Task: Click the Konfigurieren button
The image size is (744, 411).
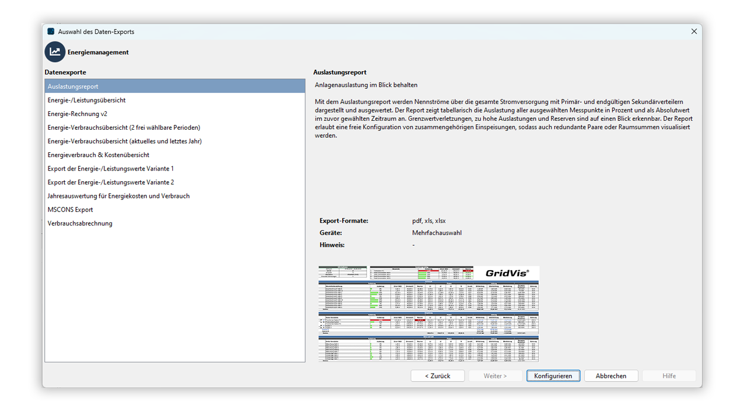Action: 553,375
